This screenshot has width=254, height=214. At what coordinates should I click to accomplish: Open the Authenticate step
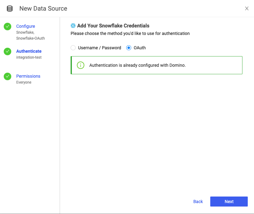coord(29,51)
